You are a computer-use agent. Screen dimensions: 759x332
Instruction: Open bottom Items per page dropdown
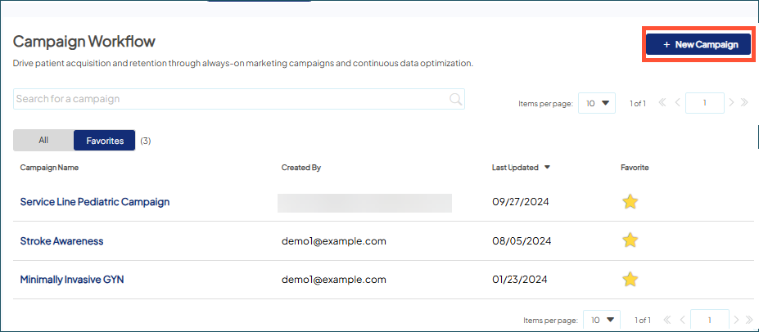[603, 319]
